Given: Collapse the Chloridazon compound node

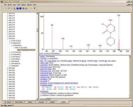Looking at the screenshot, I should [12, 45].
